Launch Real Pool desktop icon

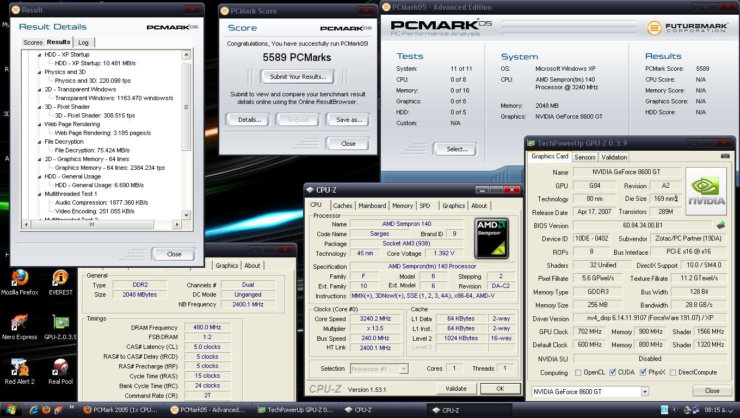(x=60, y=372)
